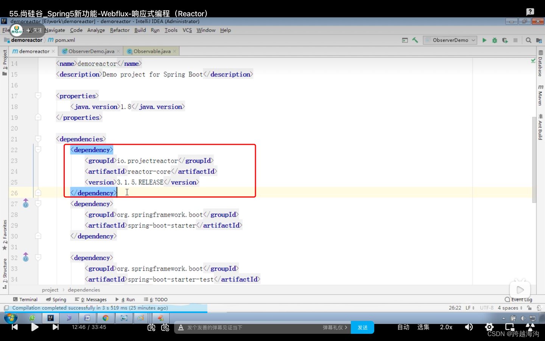The width and height of the screenshot is (545, 341).
Task: Open the Terminal tool window
Action: [25, 299]
